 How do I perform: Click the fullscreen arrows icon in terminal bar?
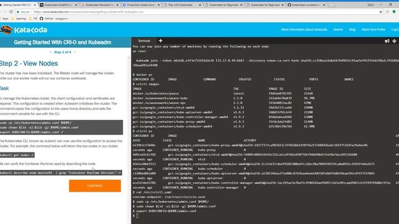(x=394, y=41)
